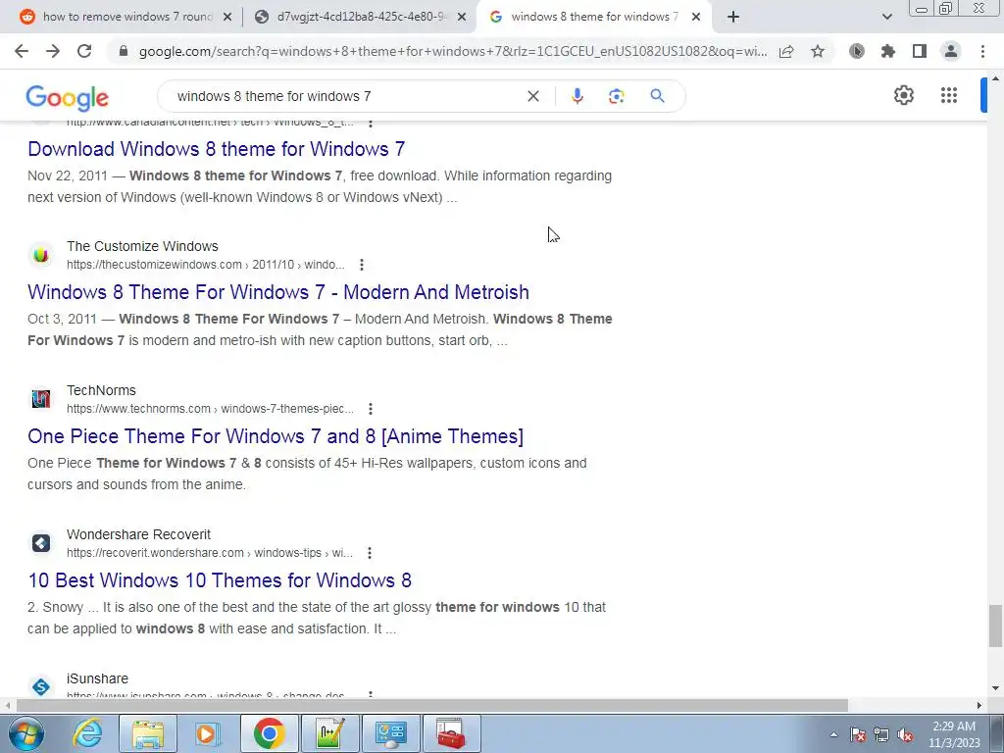The height and width of the screenshot is (753, 1004).
Task: Click the network tray icon
Action: pos(881,734)
